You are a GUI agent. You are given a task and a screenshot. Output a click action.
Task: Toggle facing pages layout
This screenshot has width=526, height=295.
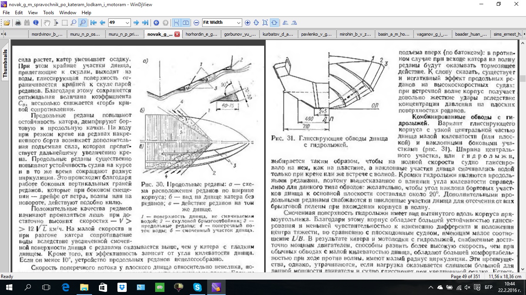pos(186,23)
